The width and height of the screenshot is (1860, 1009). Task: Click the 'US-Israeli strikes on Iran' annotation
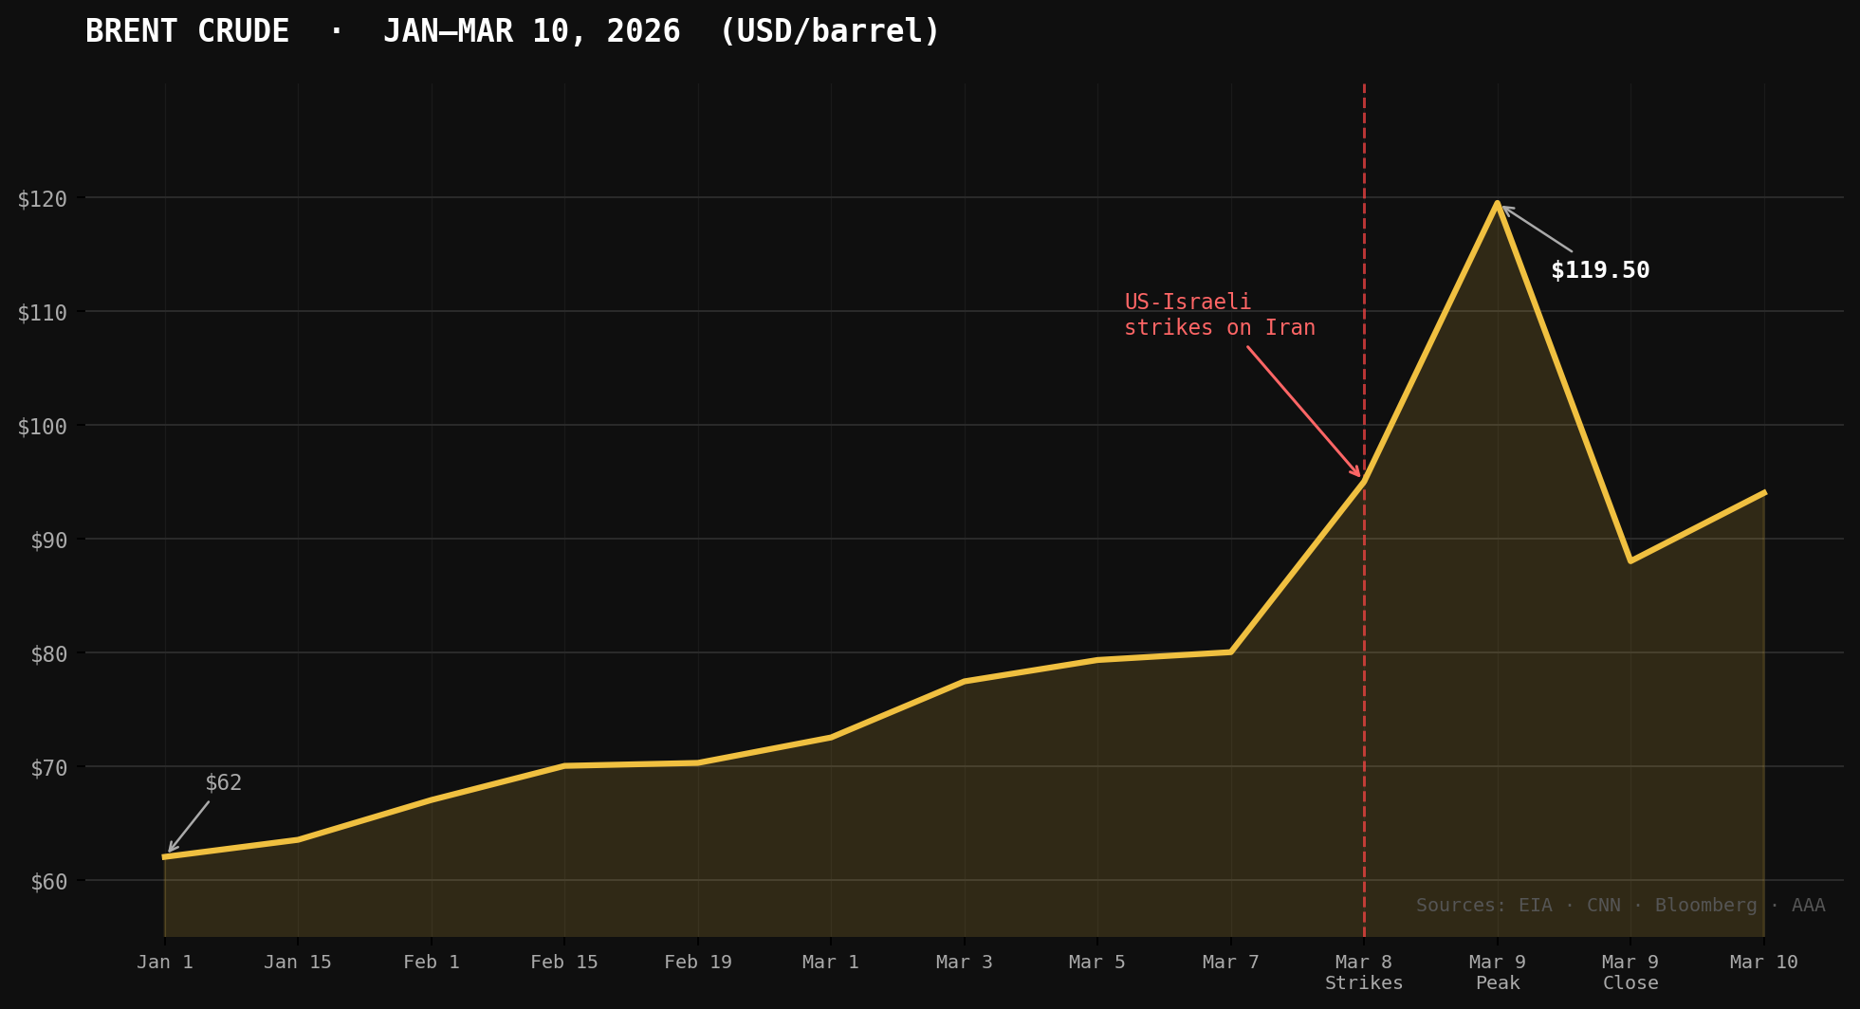coord(1219,315)
